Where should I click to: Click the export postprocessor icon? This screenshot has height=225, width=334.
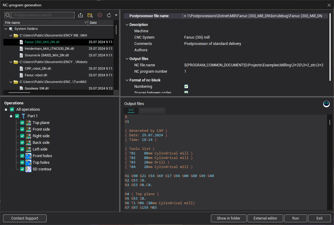(x=80, y=15)
